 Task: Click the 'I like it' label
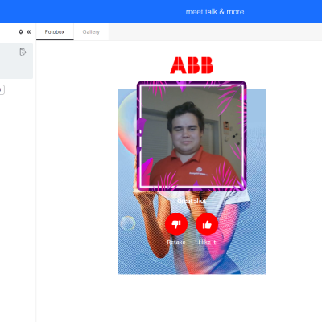point(207,242)
